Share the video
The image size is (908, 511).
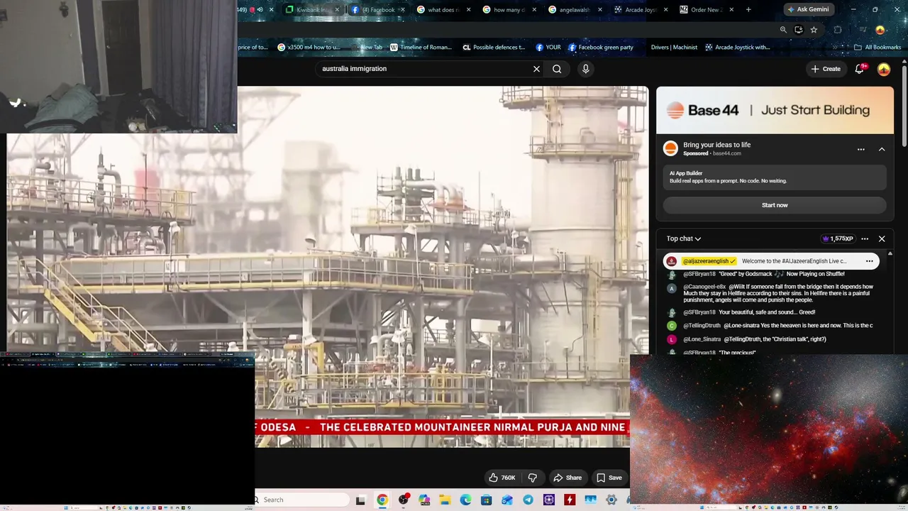(567, 478)
